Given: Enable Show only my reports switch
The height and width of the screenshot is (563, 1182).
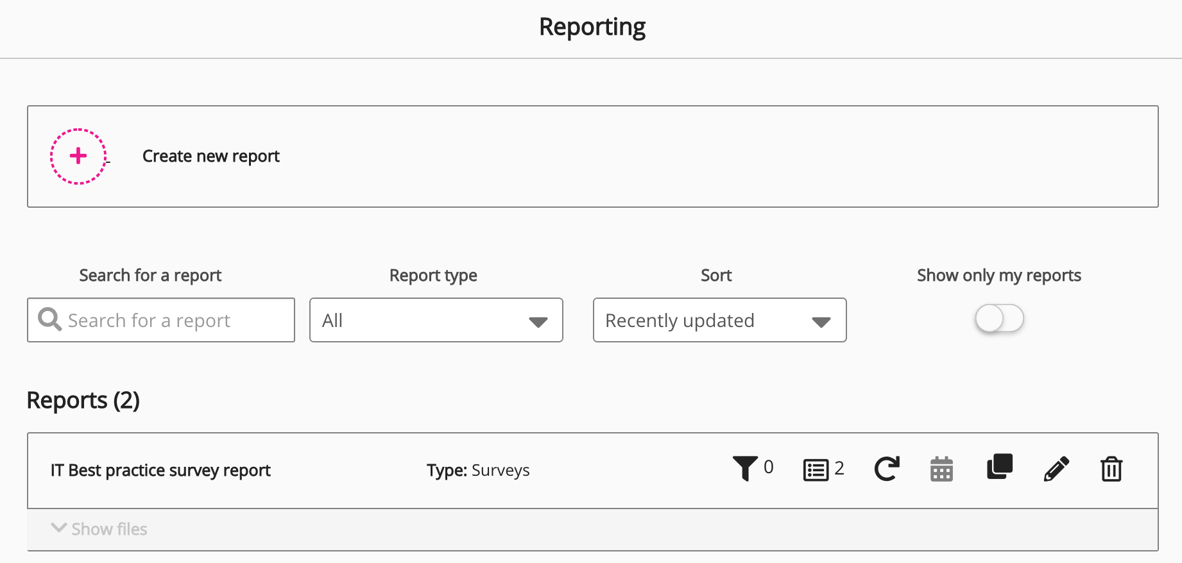Looking at the screenshot, I should [x=999, y=318].
